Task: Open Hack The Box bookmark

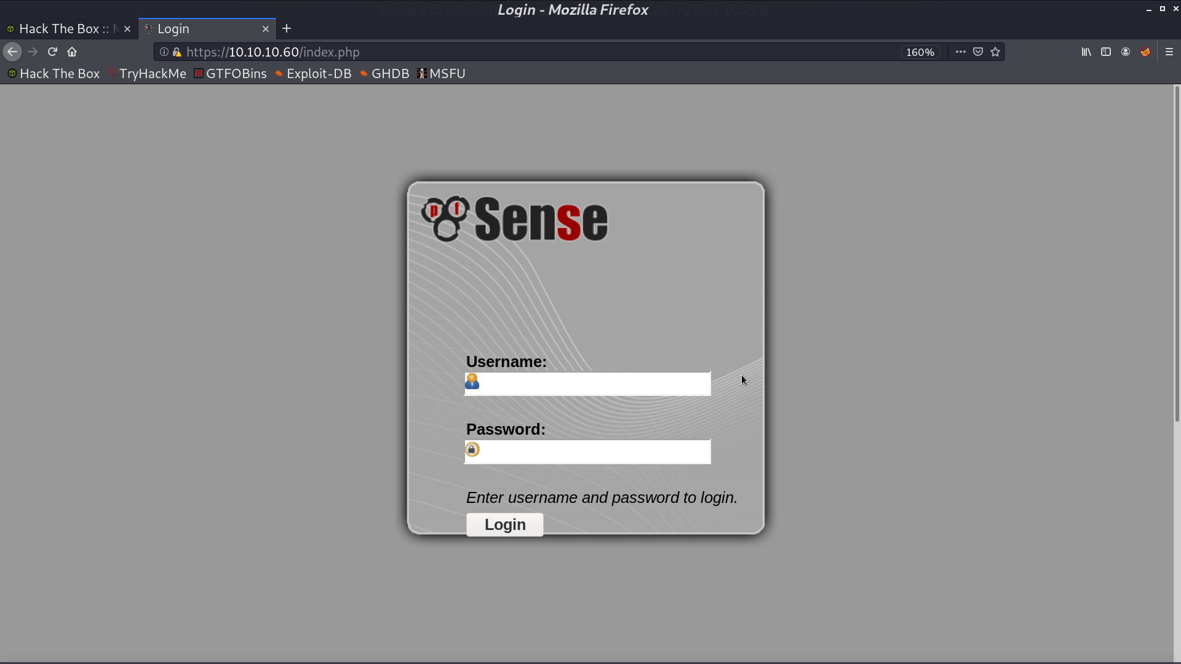Action: tap(54, 74)
